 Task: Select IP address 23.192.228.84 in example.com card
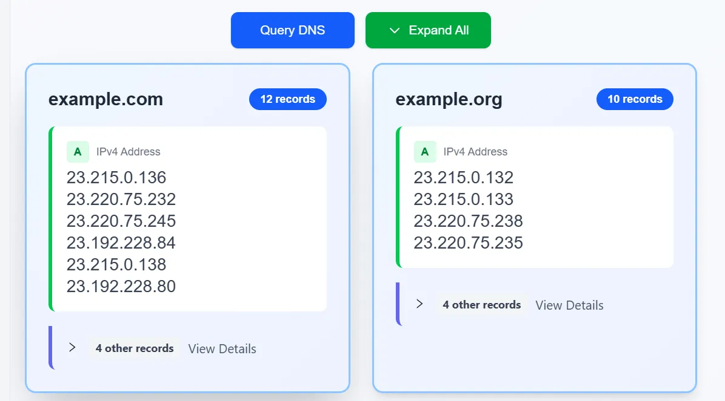(x=121, y=243)
